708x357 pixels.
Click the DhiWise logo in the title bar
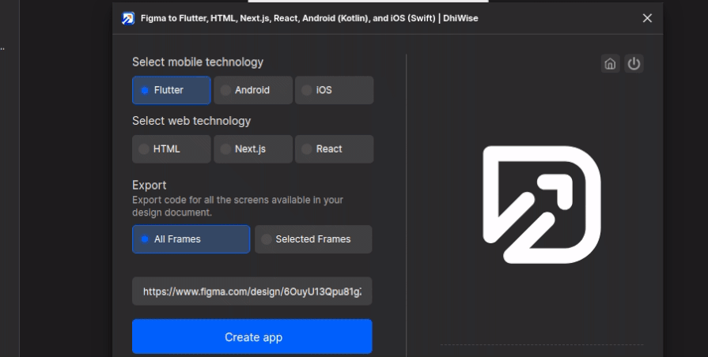(x=128, y=18)
